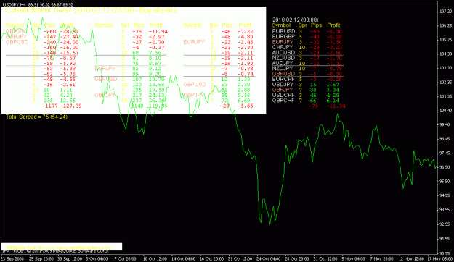Select USDCHF symbol in the black table
Viewport: 454px width, 262px height.
283,95
